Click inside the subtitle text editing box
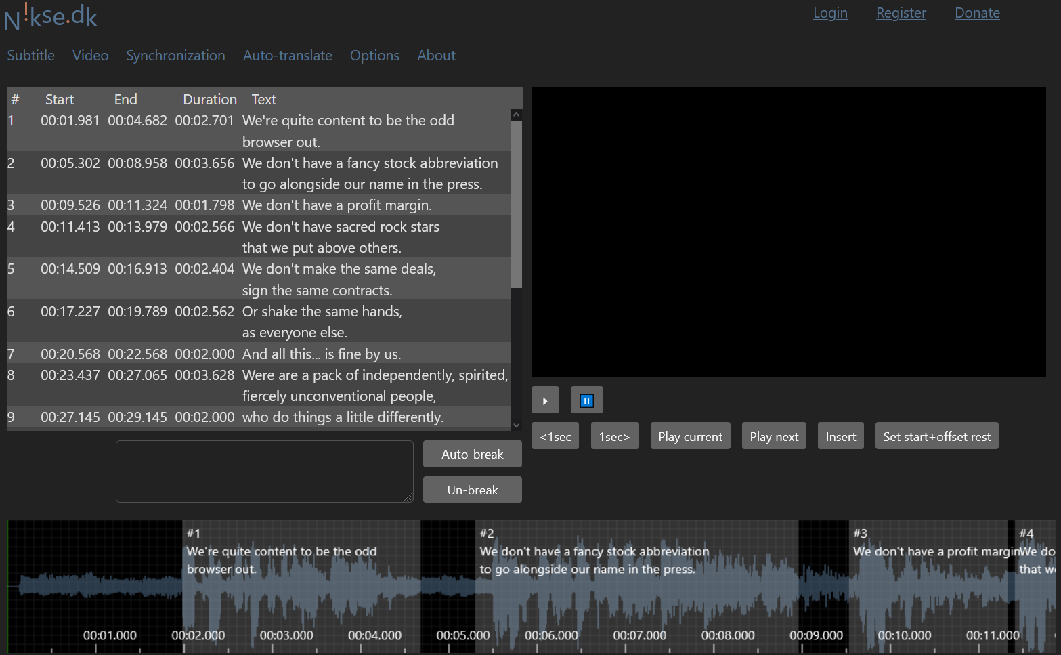 264,471
